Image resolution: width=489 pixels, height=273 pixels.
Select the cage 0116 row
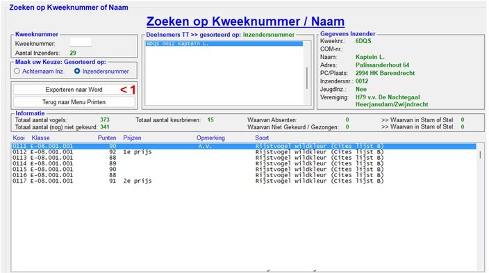point(244,175)
